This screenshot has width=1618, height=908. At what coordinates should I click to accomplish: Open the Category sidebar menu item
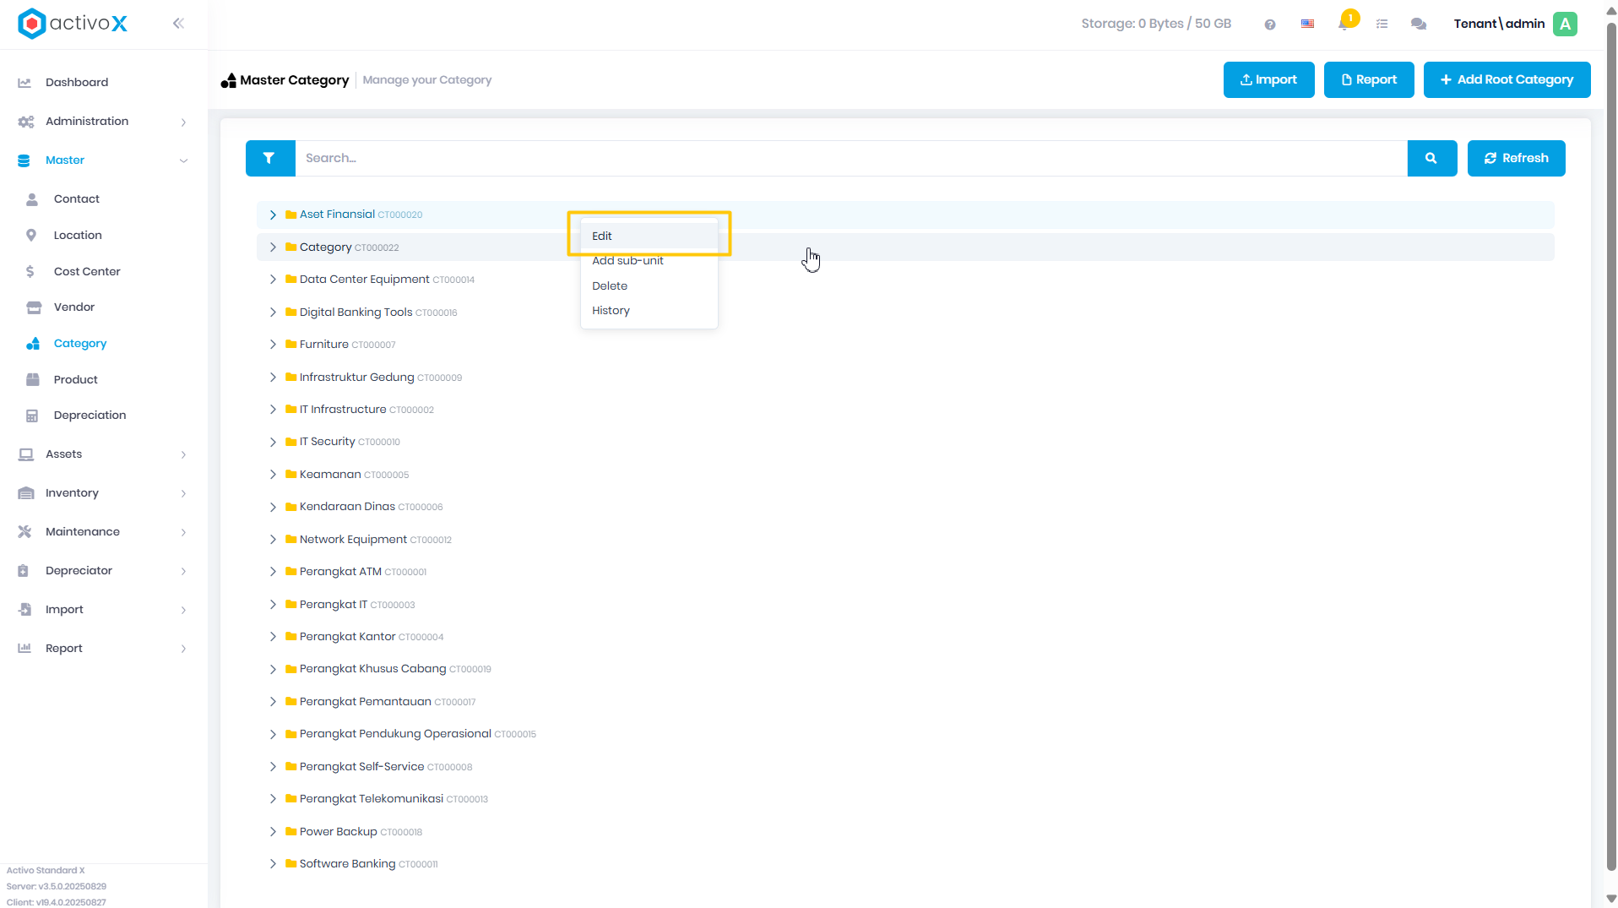[x=80, y=344]
